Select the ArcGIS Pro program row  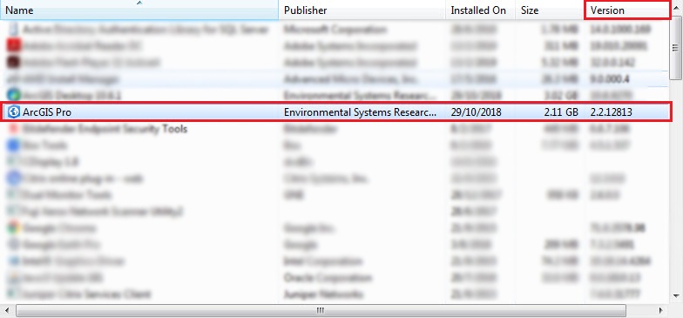(x=335, y=112)
